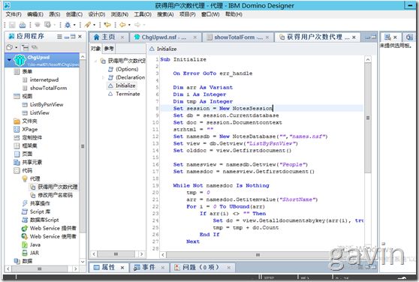Select 数据库Script icon

(25, 220)
